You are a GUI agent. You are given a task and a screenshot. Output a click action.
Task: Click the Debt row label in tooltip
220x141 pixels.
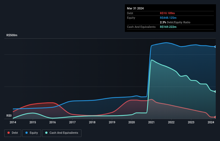coord(130,13)
